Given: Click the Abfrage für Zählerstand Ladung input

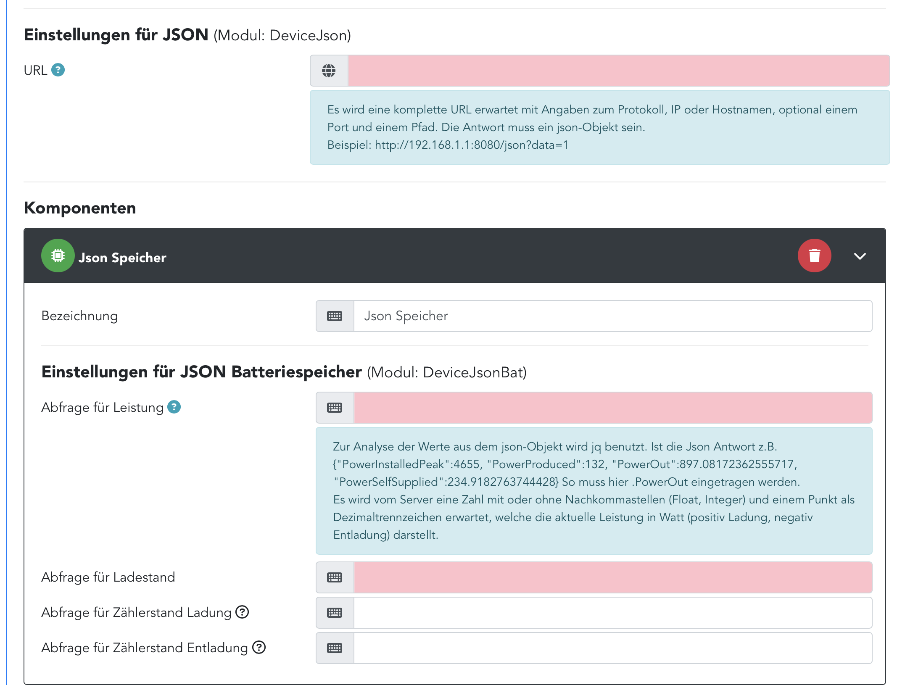Looking at the screenshot, I should pyautogui.click(x=612, y=613).
